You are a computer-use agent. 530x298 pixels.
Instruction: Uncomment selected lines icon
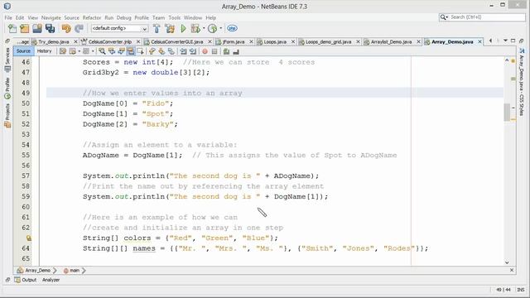pos(236,51)
